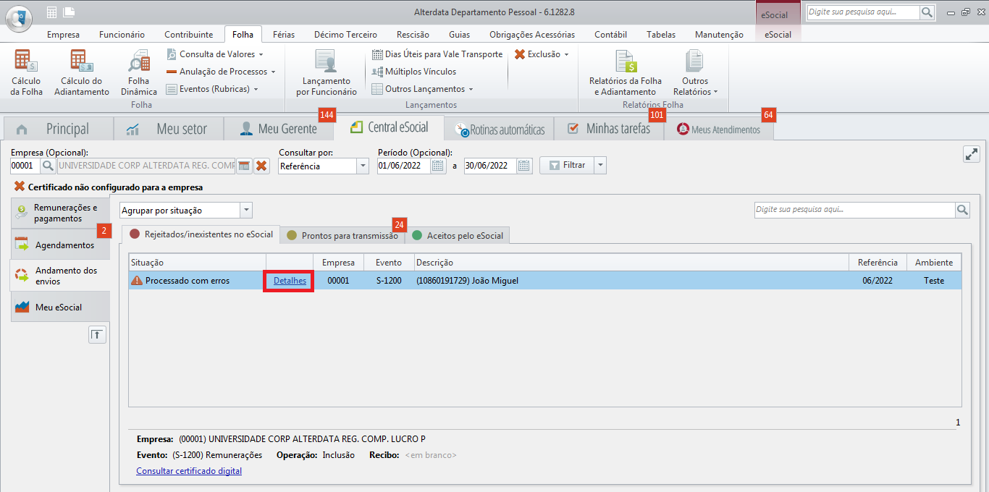
Task: Open the Décimo Terceiro ribbon tab
Action: pyautogui.click(x=345, y=35)
